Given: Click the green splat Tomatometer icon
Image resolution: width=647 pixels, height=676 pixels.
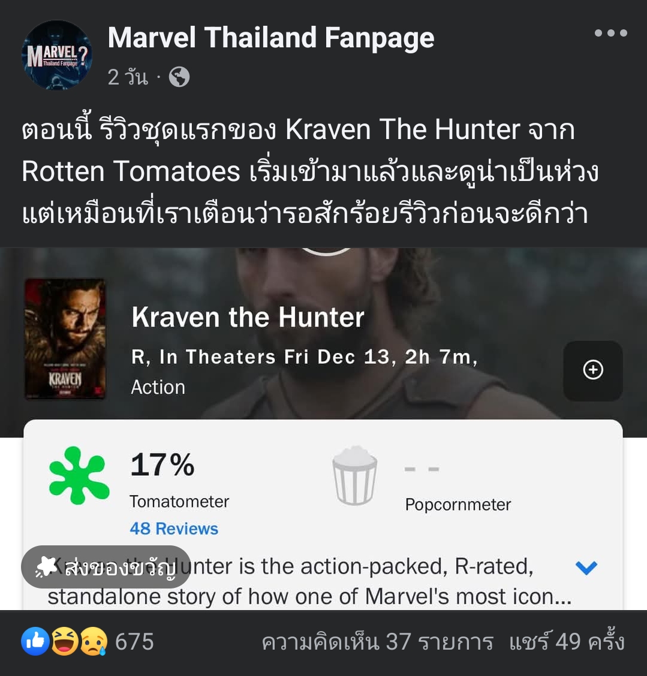Looking at the screenshot, I should click(x=79, y=475).
